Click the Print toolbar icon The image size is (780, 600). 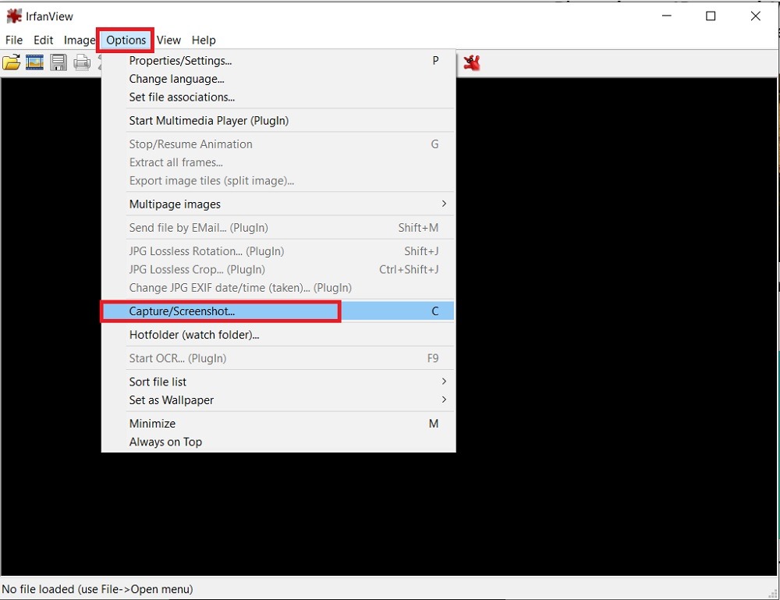point(81,62)
